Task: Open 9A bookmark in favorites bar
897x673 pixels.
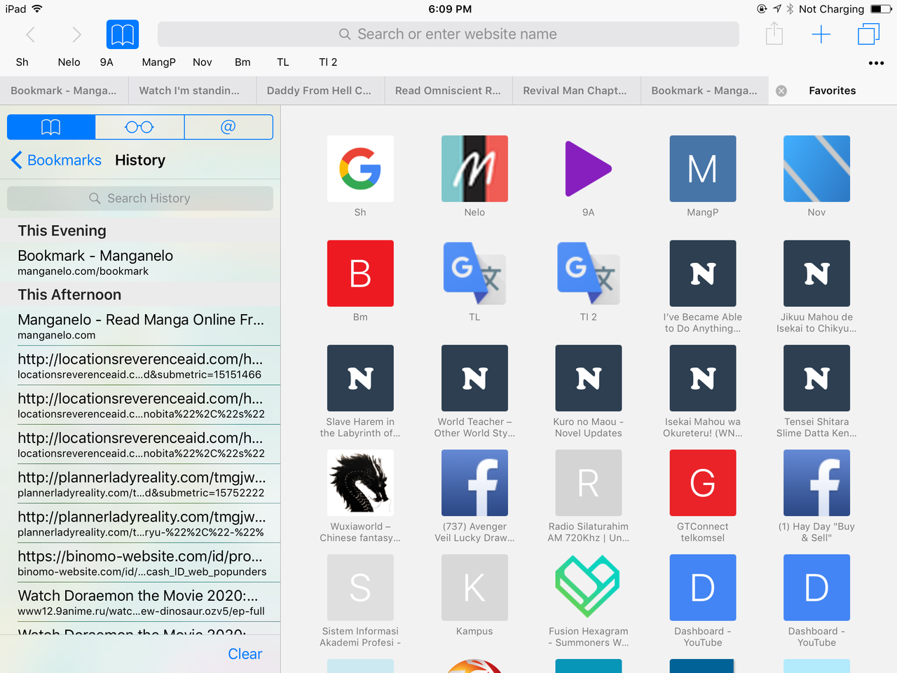Action: [107, 62]
